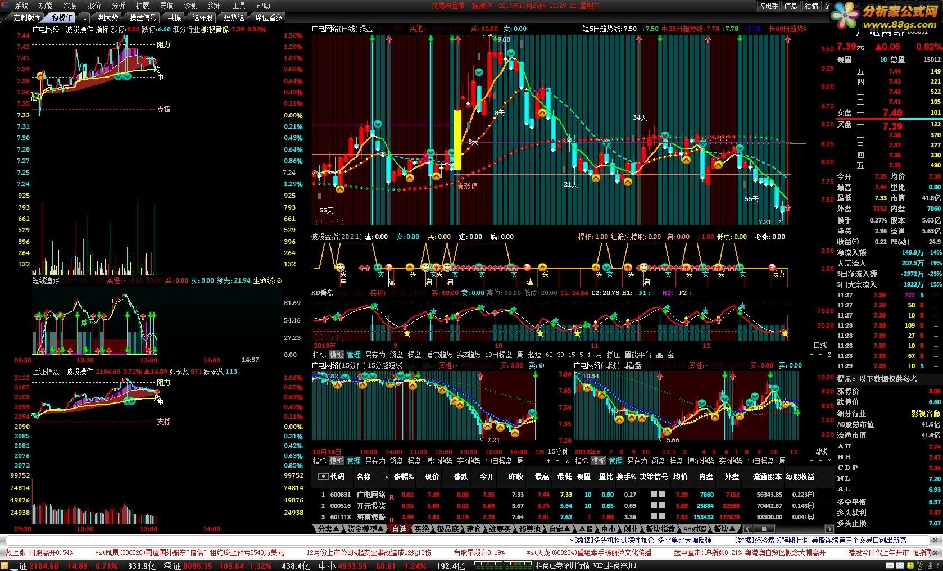Screen dimensions: 943x571
Task: Open 指标 selector under weekly 周线 chart
Action: click(581, 461)
